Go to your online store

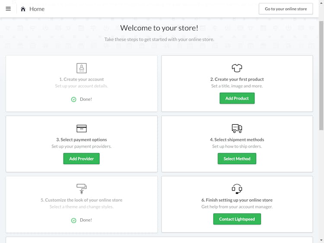[x=286, y=9]
